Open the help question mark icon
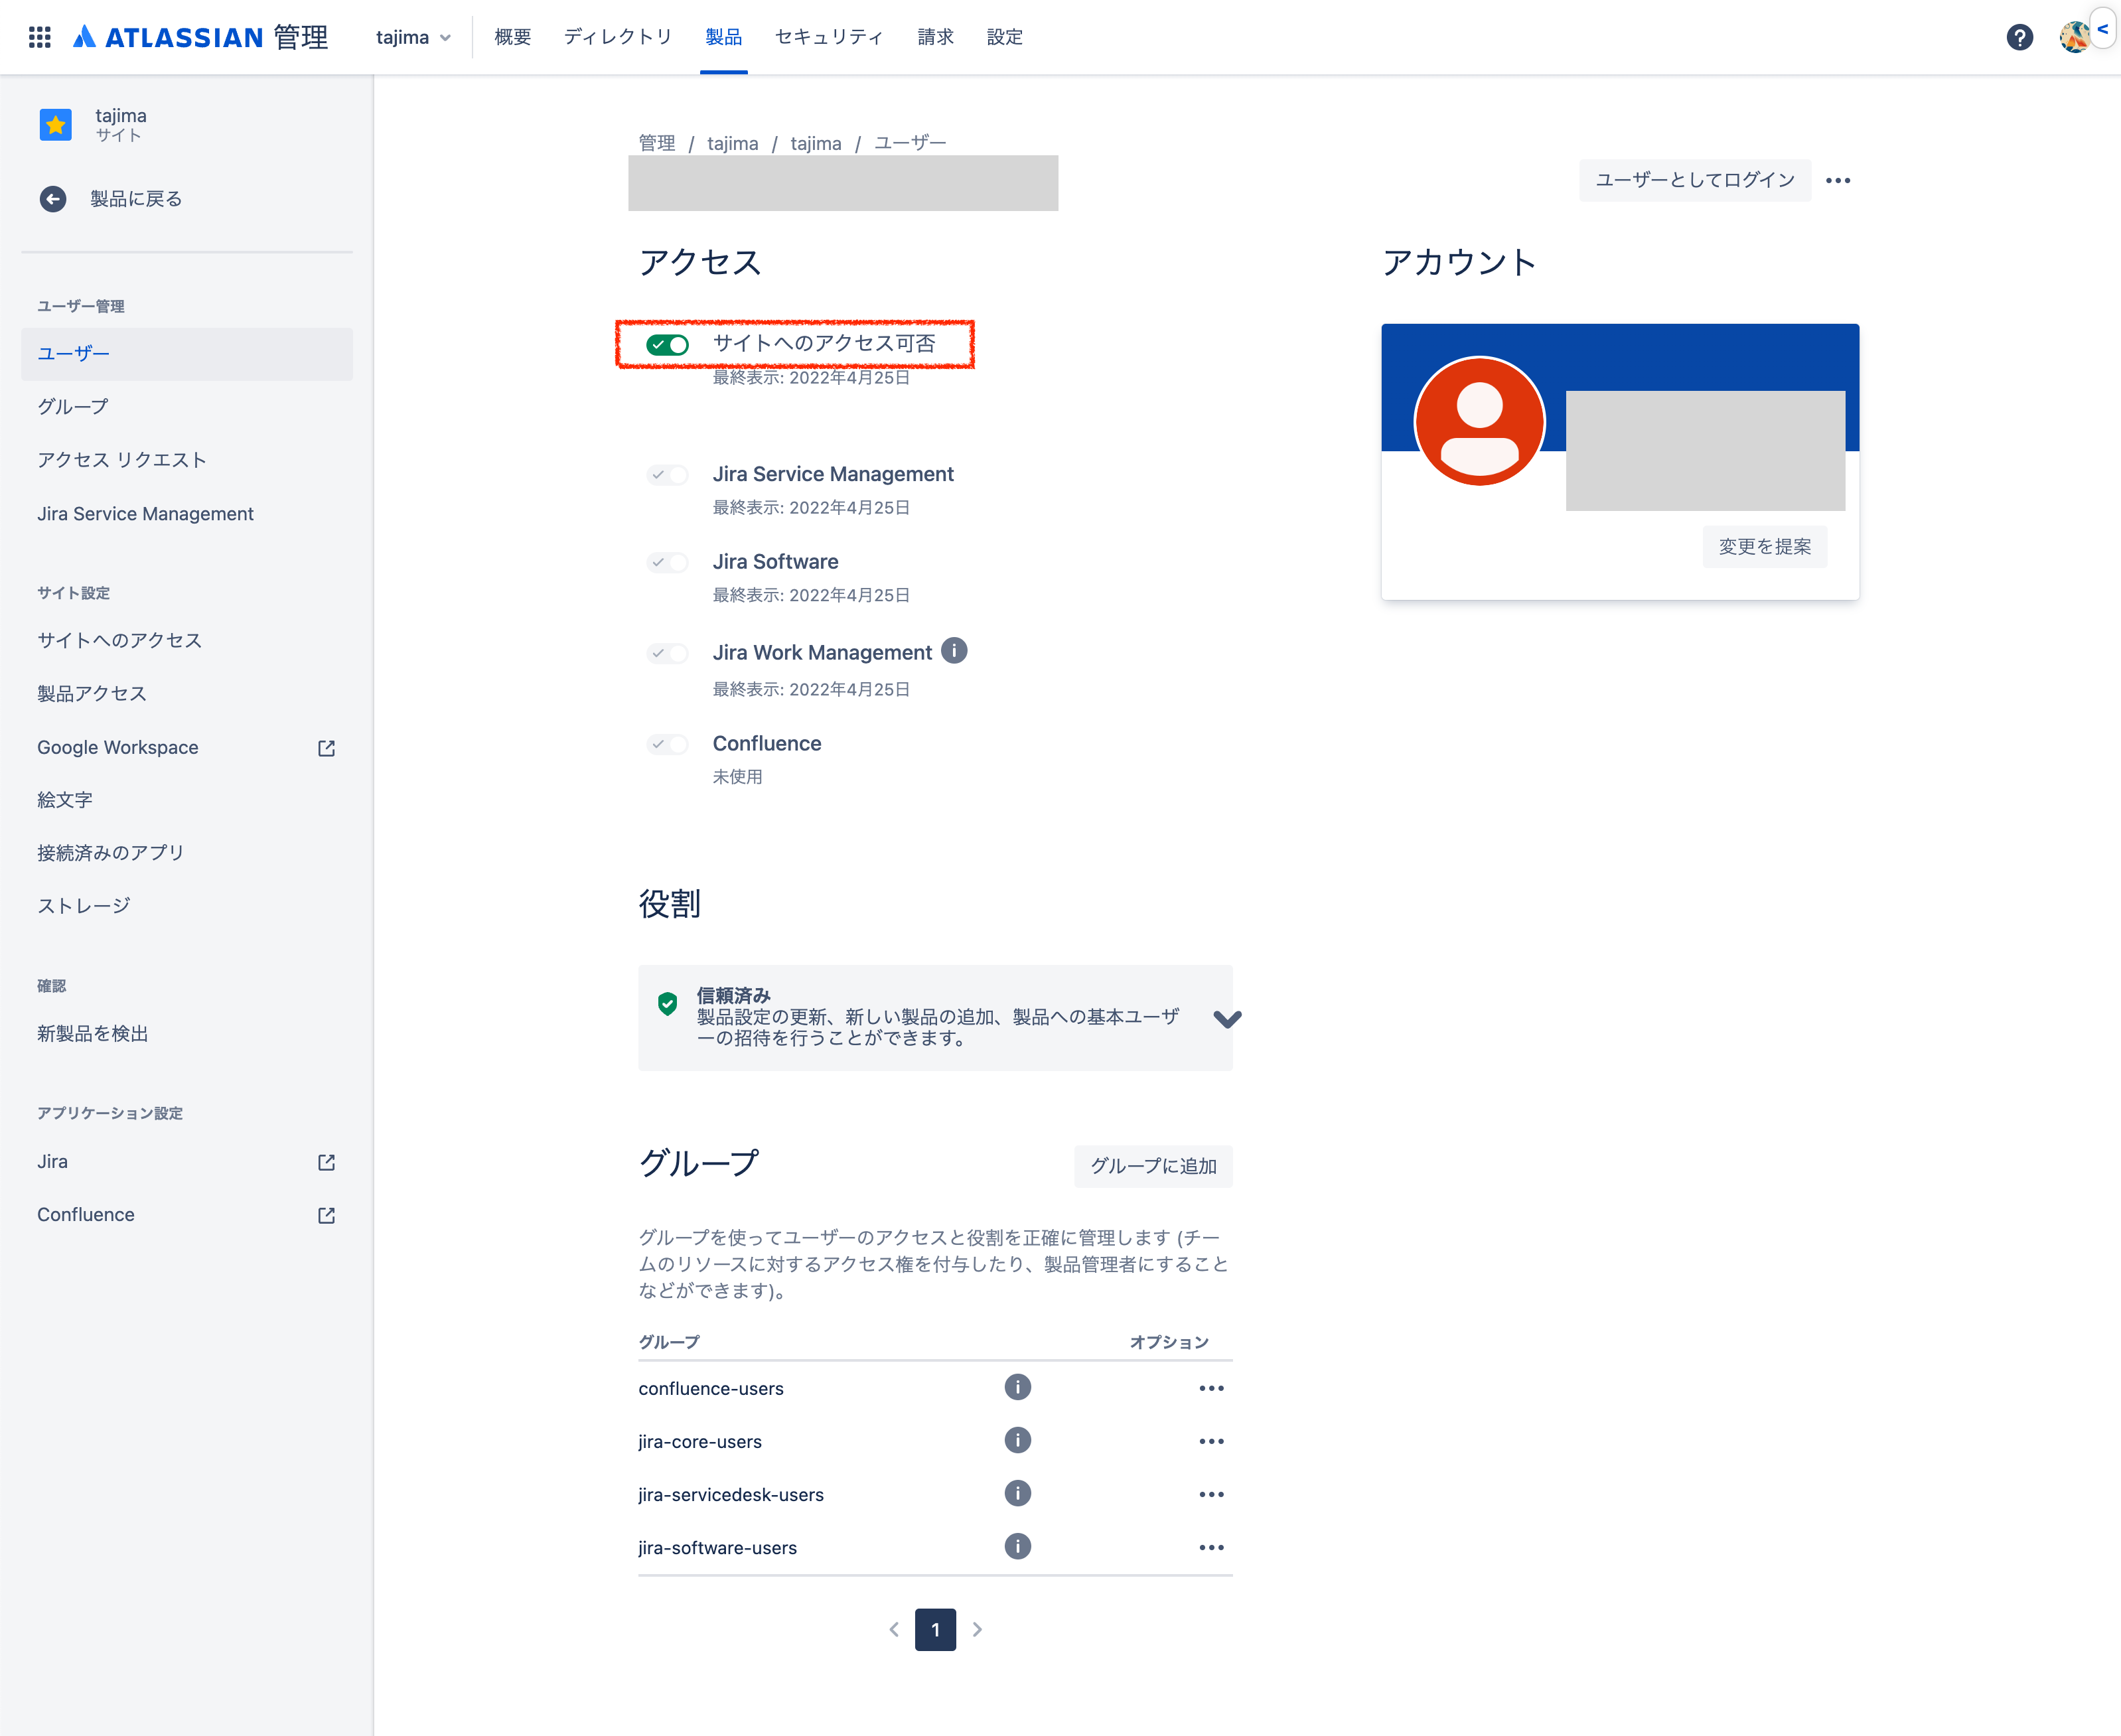 (x=2019, y=37)
